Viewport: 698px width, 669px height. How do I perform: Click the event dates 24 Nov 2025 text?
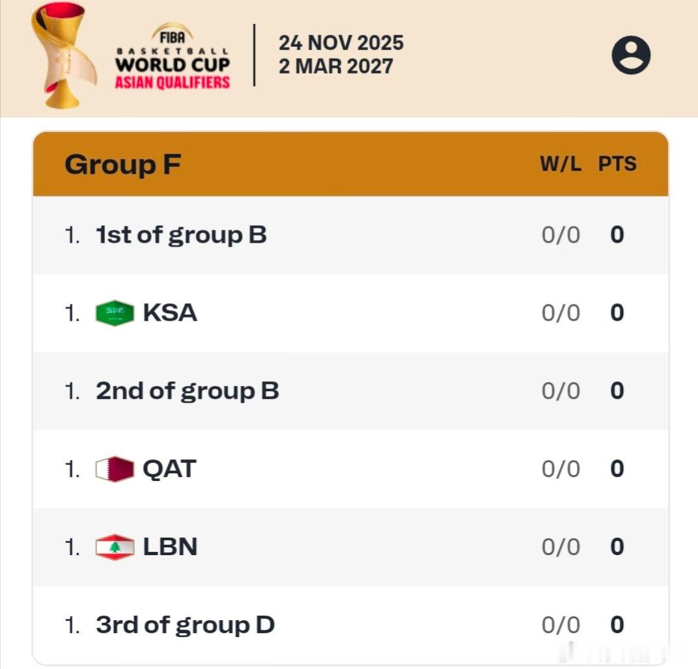pos(341,43)
